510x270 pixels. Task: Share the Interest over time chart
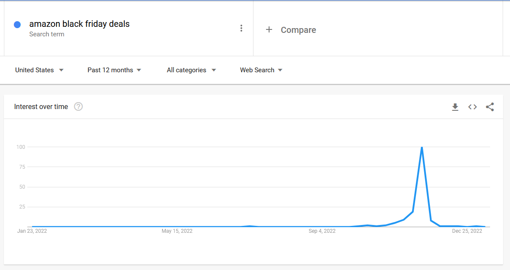(490, 107)
